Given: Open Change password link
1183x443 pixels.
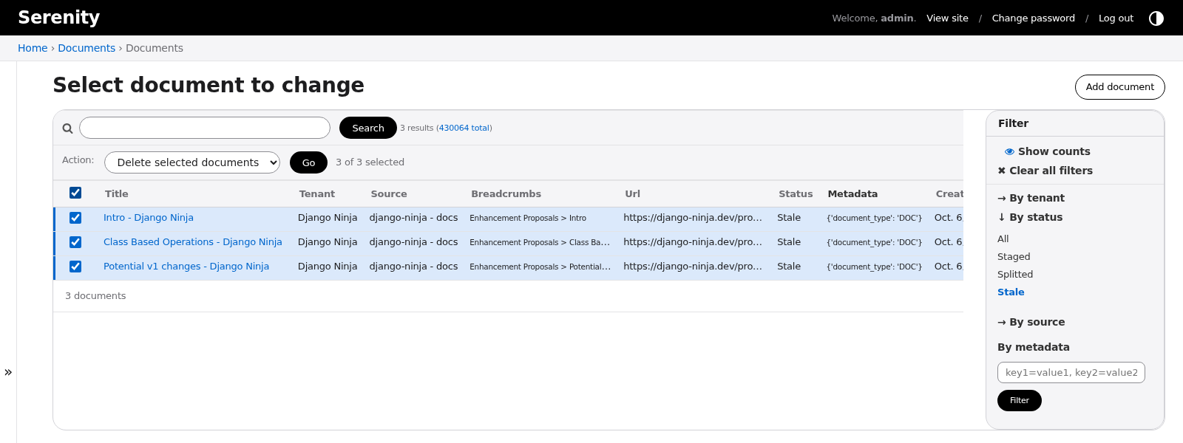Looking at the screenshot, I should point(1033,18).
